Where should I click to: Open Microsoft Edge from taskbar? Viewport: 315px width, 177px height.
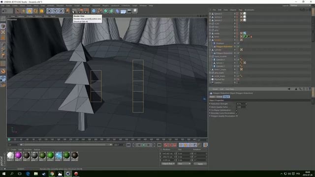tap(28, 174)
